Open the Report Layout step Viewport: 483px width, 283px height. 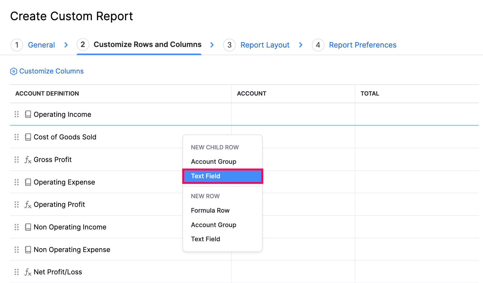coord(265,45)
